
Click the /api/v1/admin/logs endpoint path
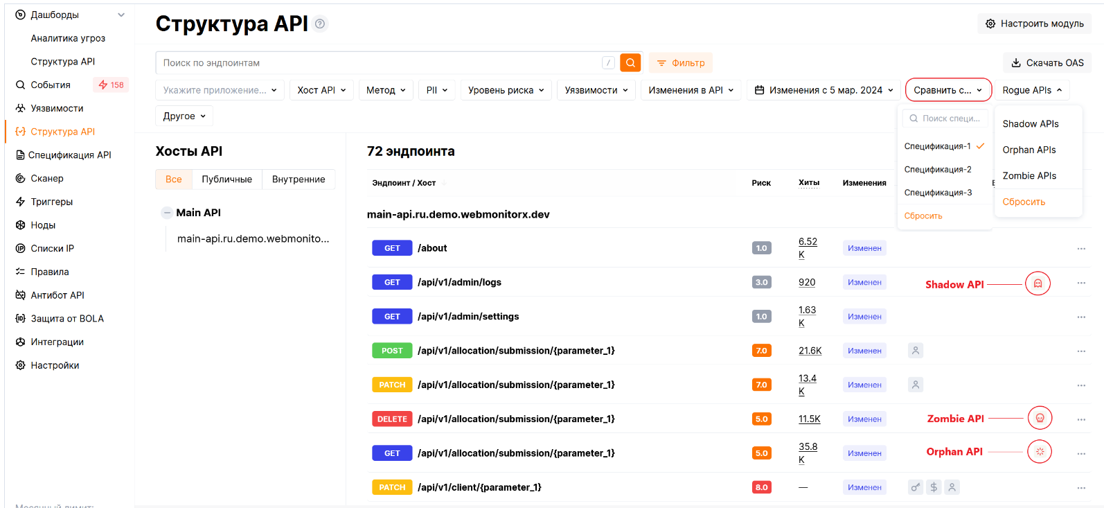click(x=459, y=282)
